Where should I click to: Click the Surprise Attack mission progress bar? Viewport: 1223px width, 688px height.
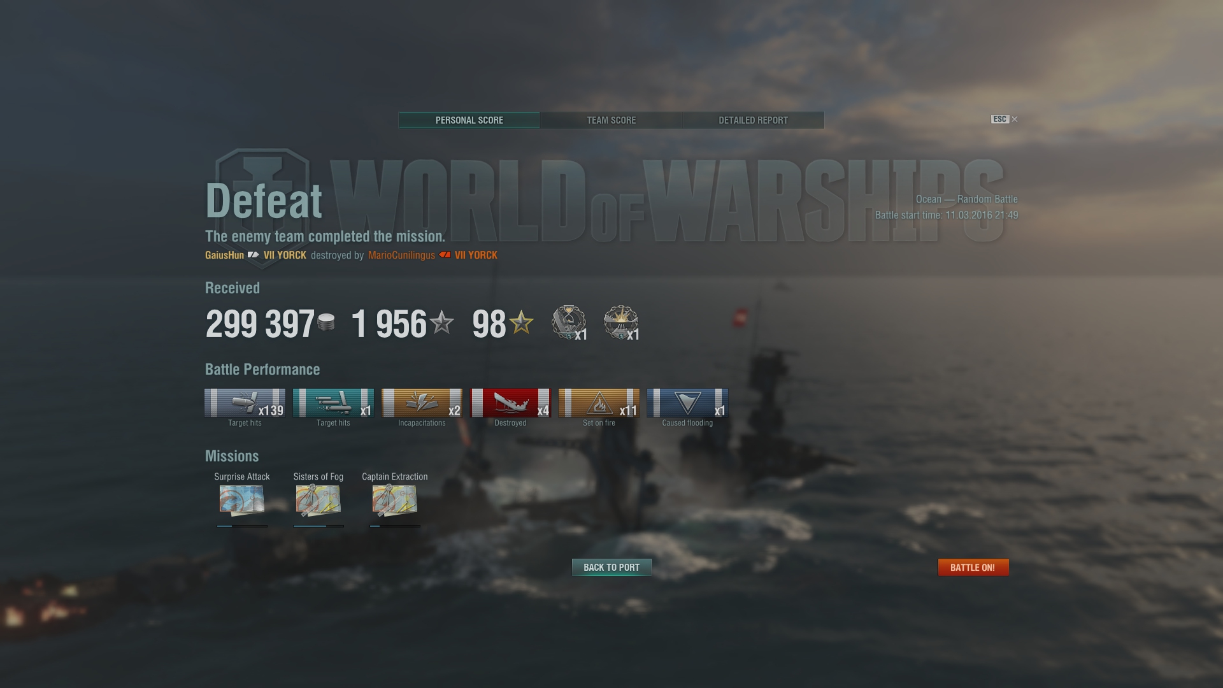tap(242, 526)
